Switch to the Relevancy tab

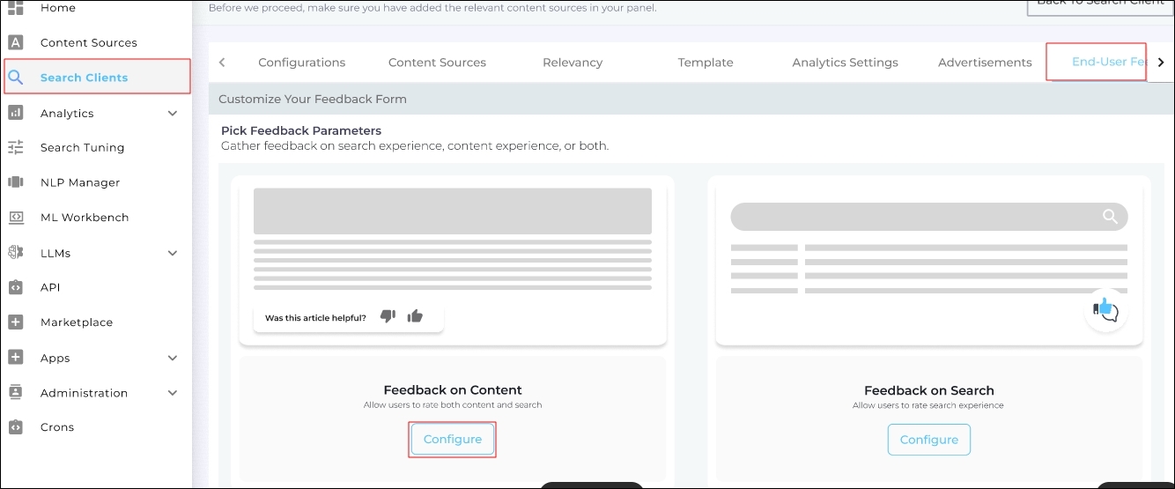click(573, 63)
